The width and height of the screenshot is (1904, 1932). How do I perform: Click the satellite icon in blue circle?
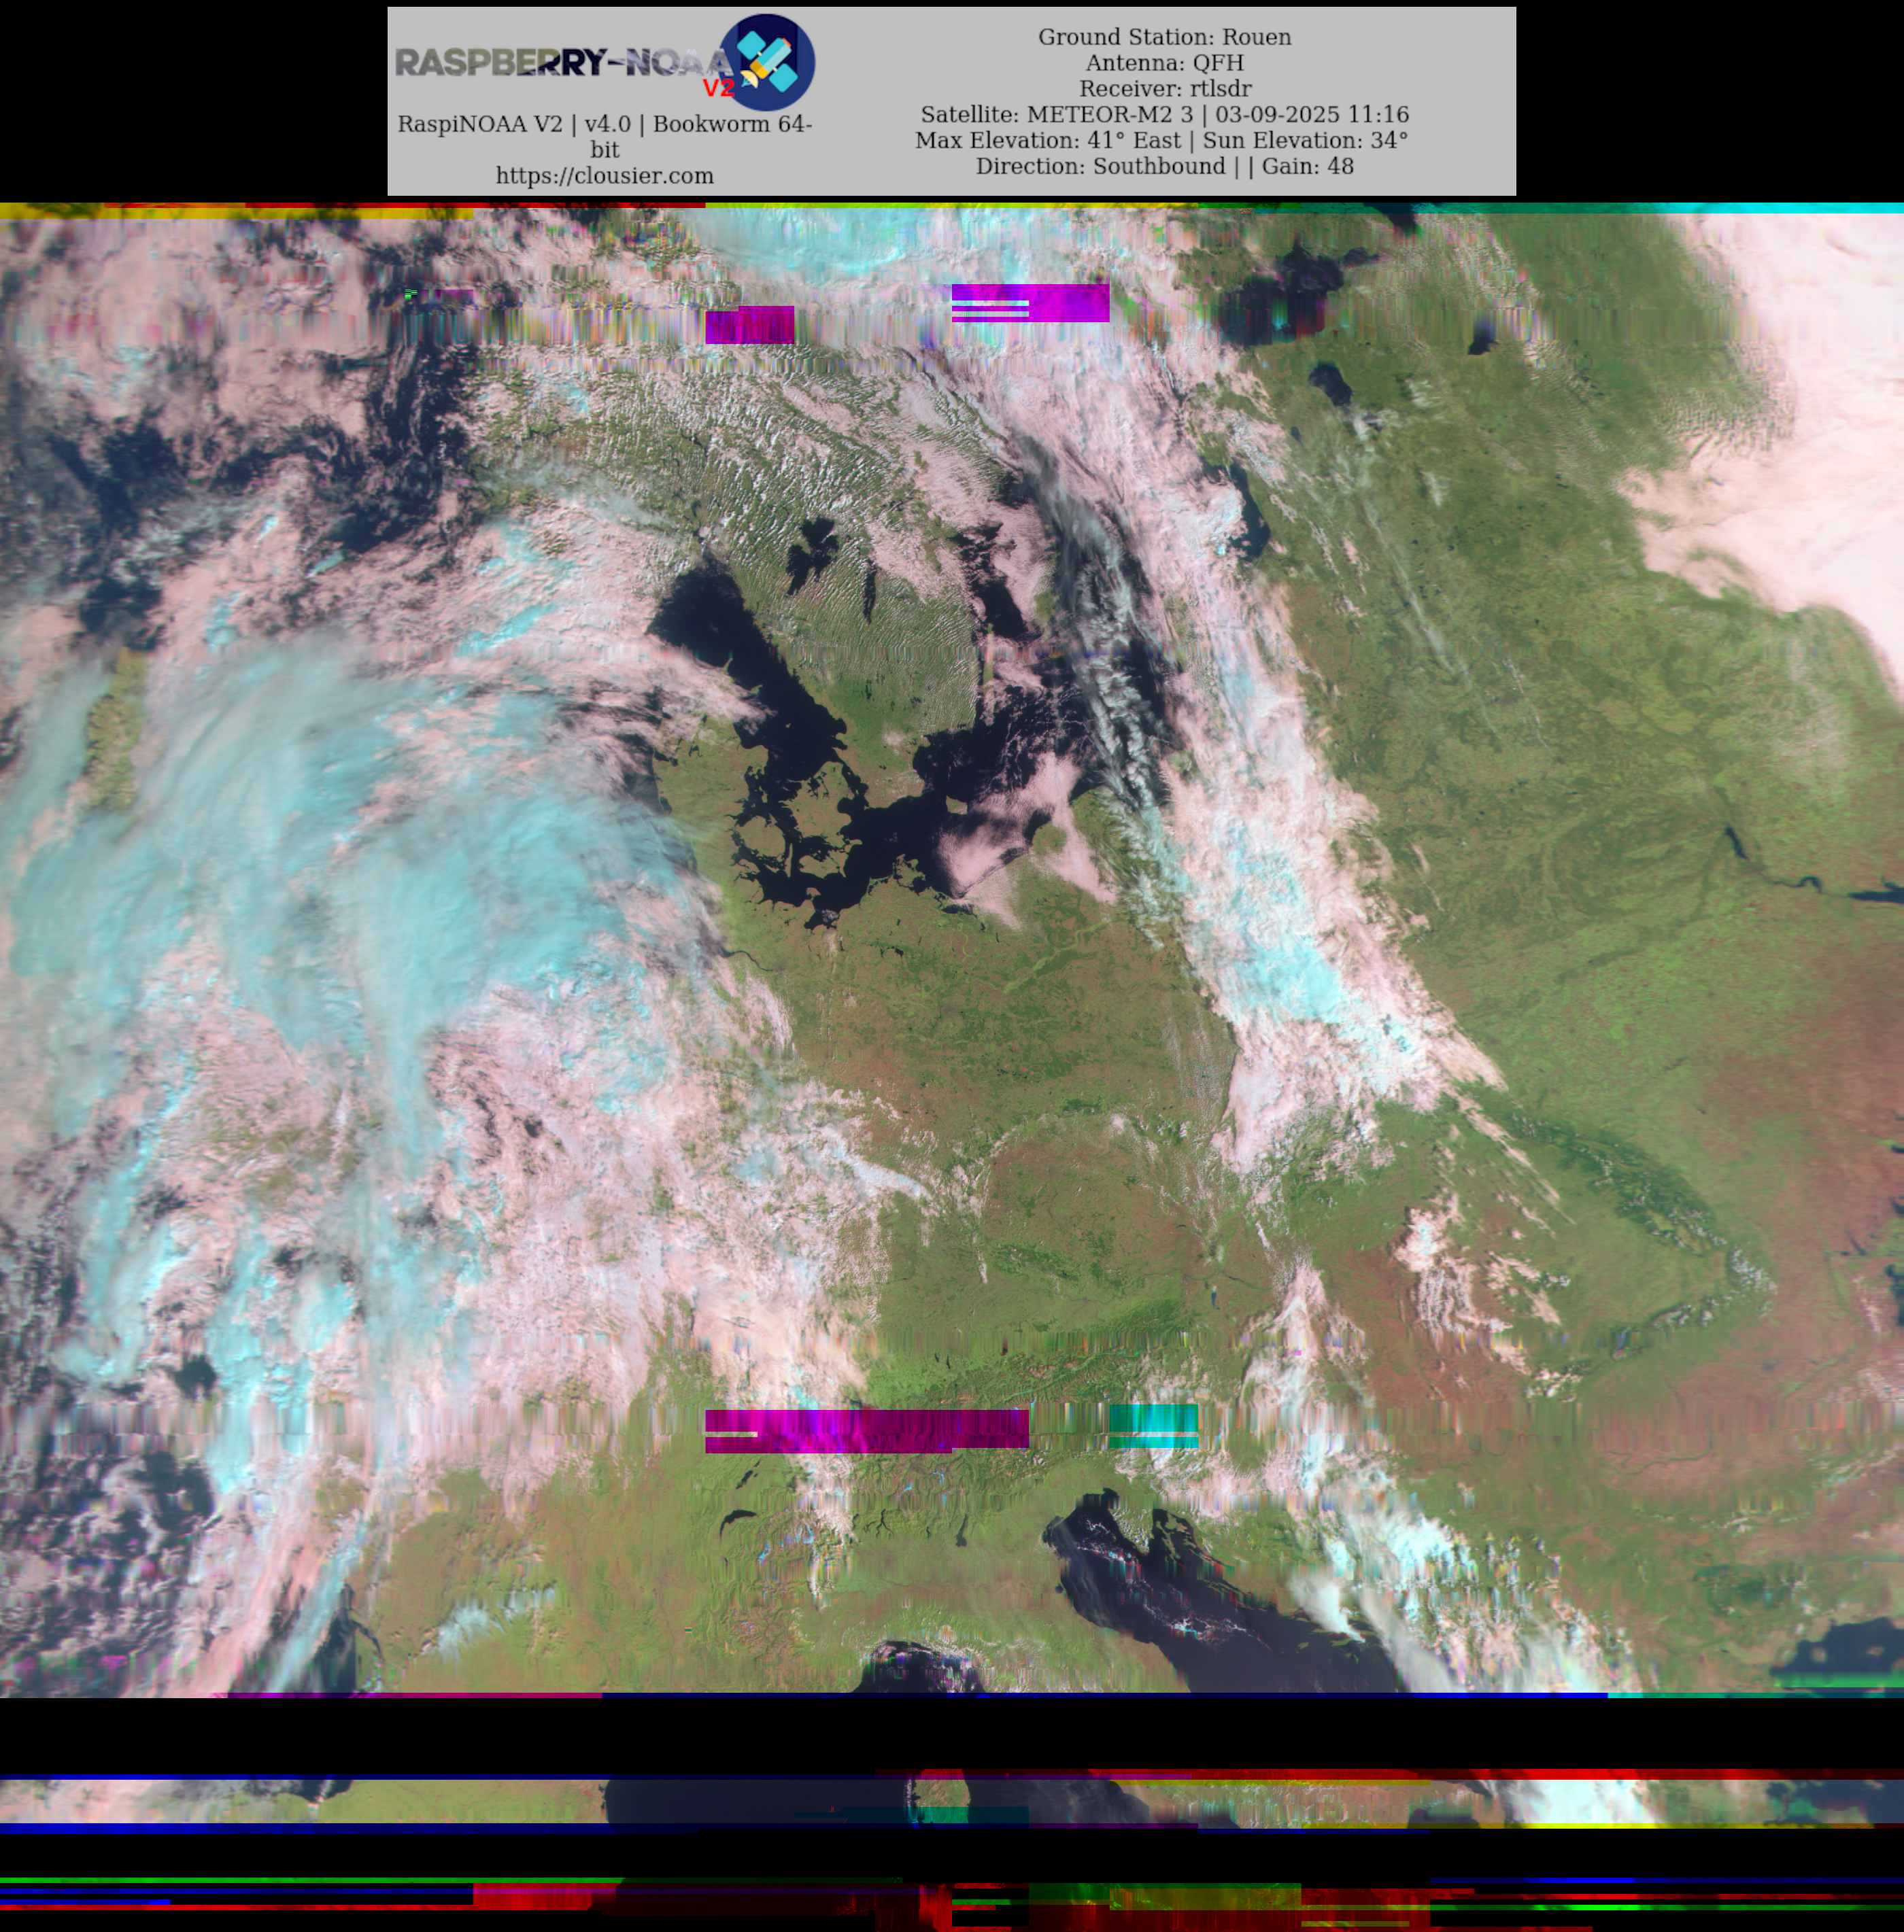(768, 62)
